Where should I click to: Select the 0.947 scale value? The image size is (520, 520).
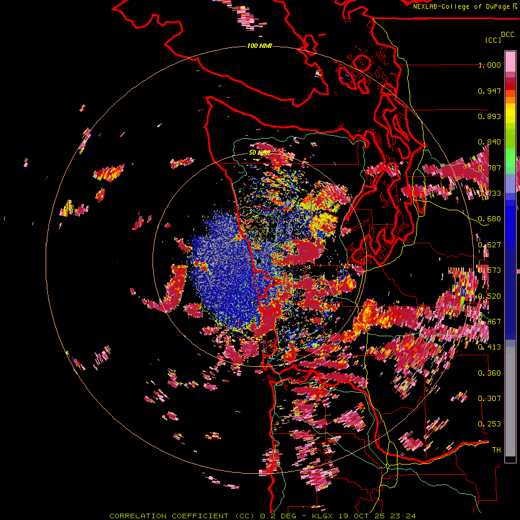(x=489, y=91)
